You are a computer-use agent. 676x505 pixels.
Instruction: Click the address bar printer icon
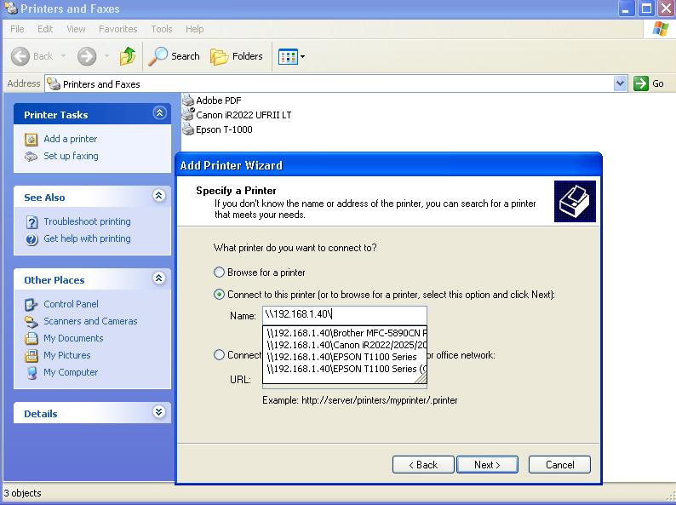coord(54,83)
